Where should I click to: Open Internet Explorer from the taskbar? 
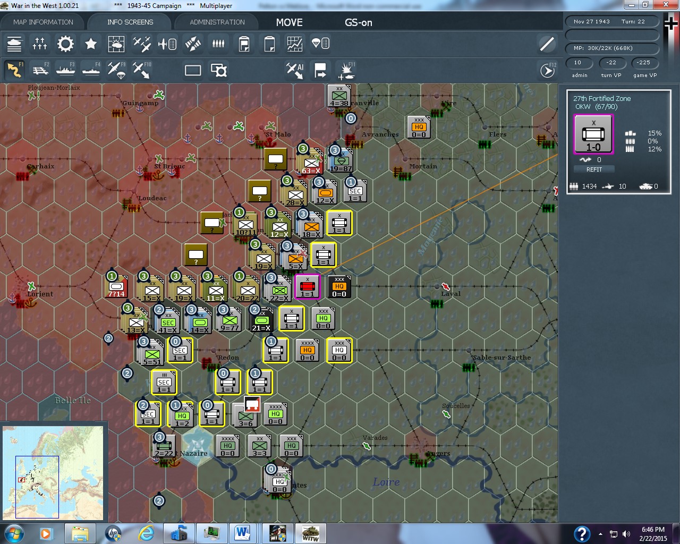(x=146, y=533)
